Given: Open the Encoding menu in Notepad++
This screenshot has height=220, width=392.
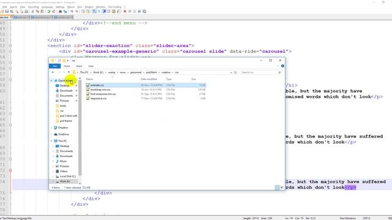Looking at the screenshot, I should coord(34,7).
